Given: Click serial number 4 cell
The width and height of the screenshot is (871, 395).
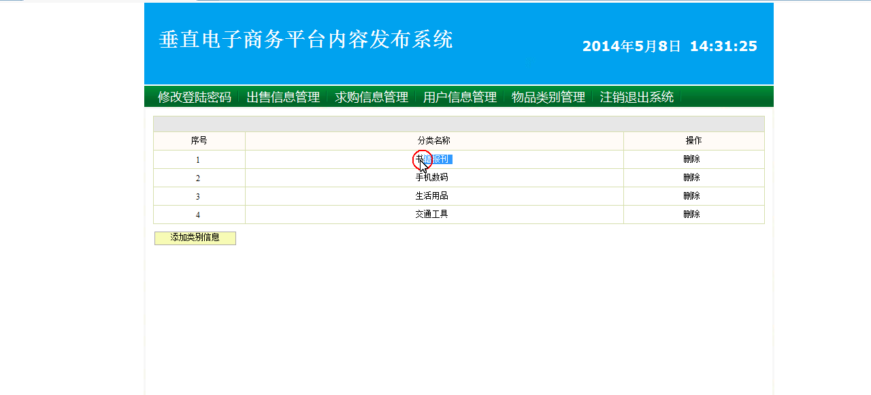Looking at the screenshot, I should point(198,215).
